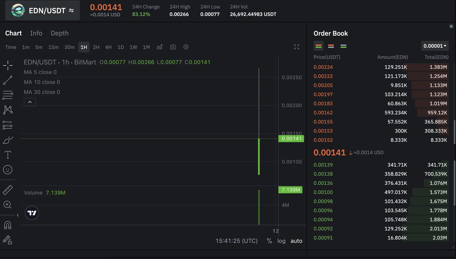Select the Text annotation tool

coord(8,155)
